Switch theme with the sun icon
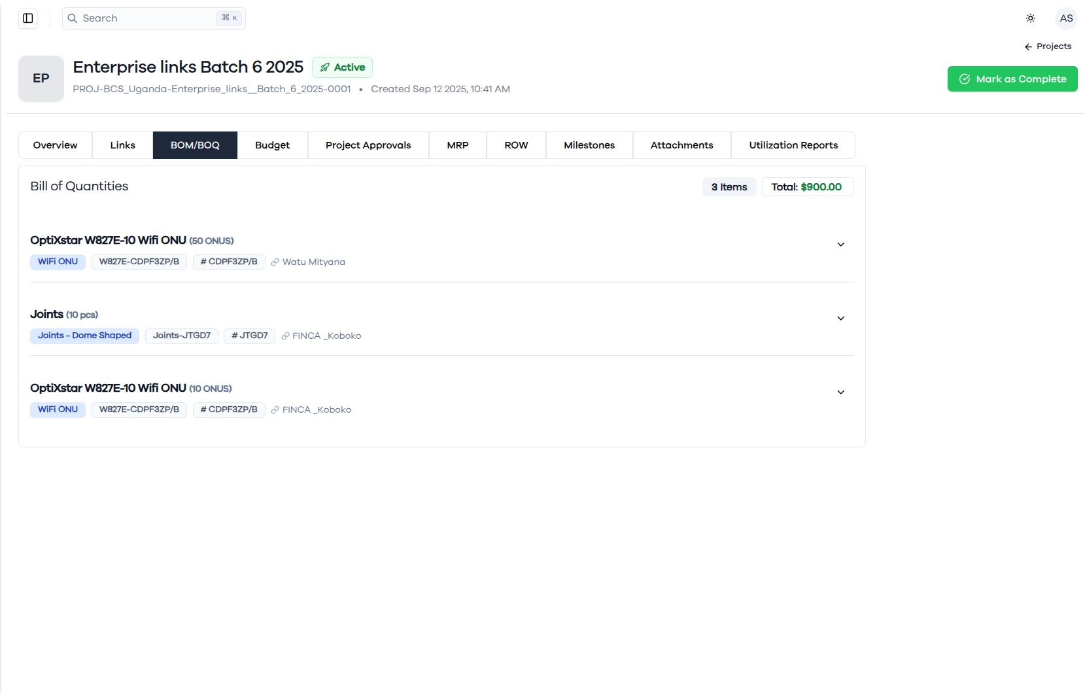The image size is (1085, 694). click(x=1030, y=18)
